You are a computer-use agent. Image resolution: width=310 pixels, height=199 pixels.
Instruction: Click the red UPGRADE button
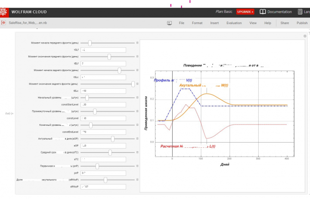click(245, 12)
